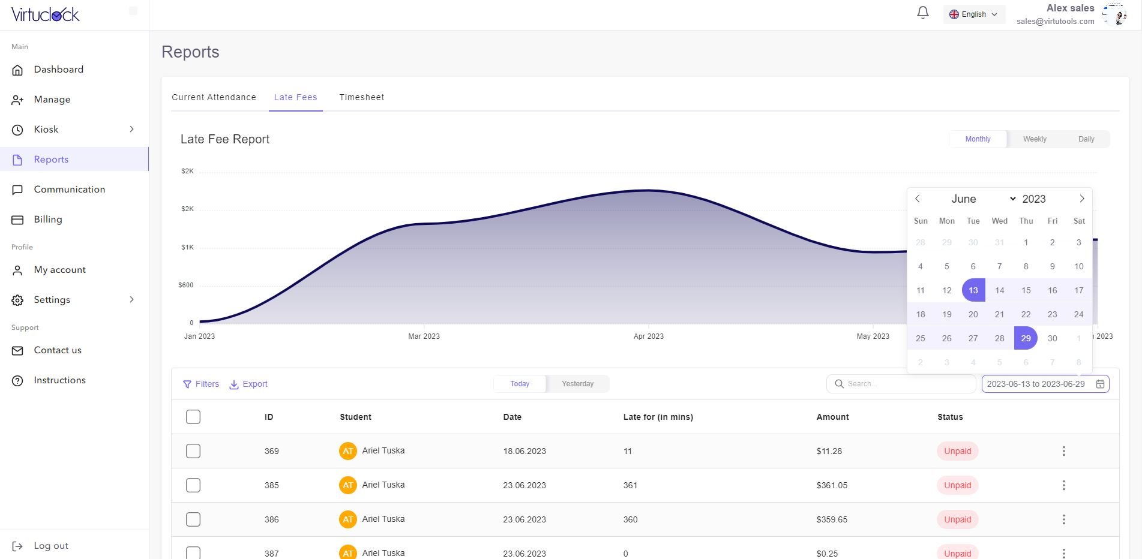Advance calendar to next month
The image size is (1142, 559).
(1081, 199)
